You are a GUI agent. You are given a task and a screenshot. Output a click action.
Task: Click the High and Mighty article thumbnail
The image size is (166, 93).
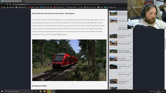(113, 43)
